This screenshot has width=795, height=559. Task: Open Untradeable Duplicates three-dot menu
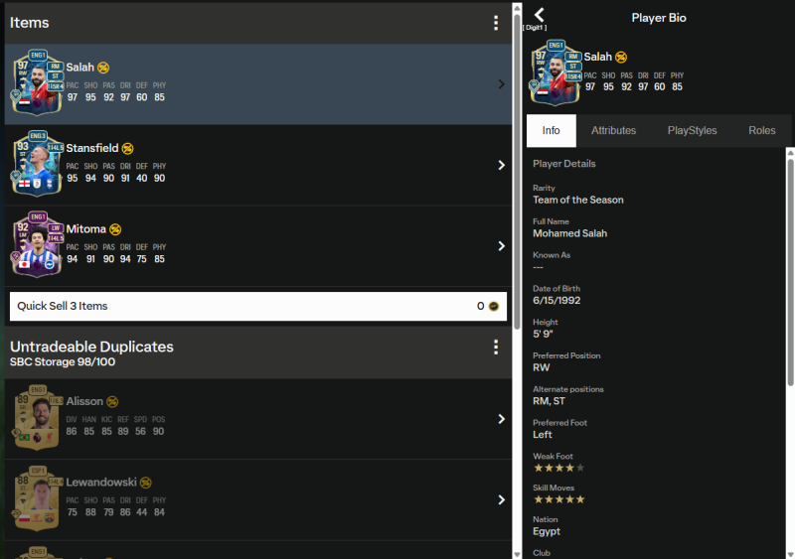495,348
